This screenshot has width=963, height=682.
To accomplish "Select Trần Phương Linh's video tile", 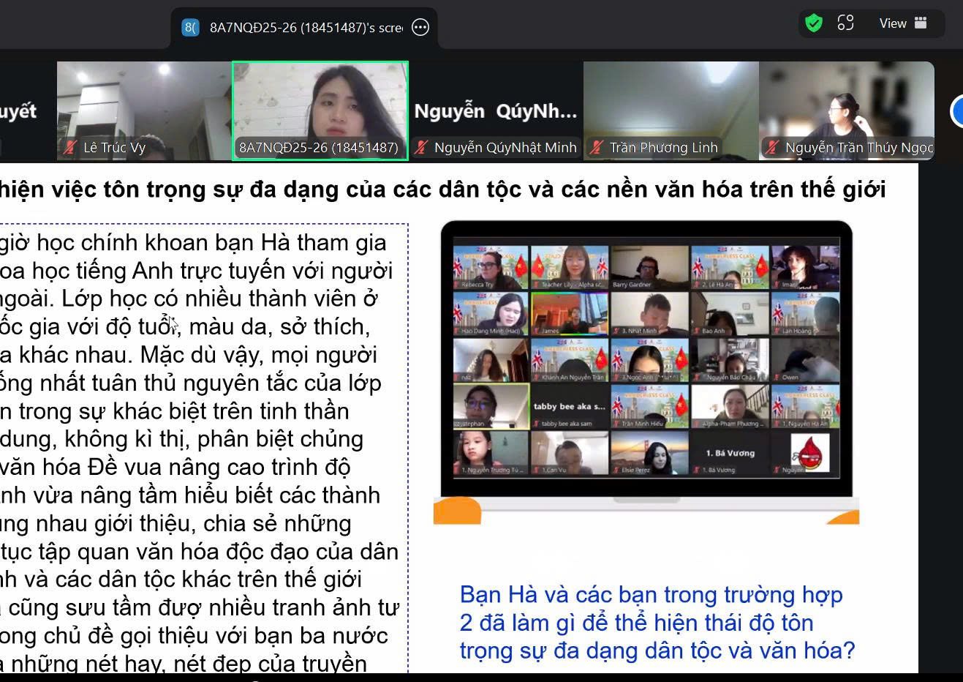I will (x=671, y=102).
